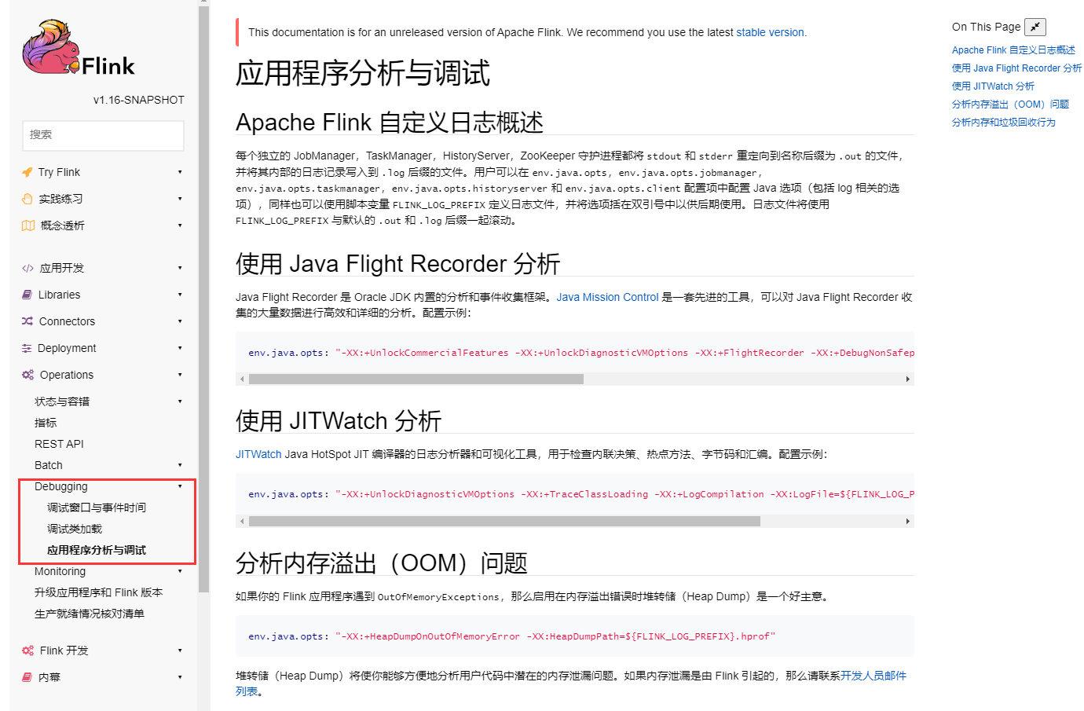Expand the 状态与容错 submenu arrow
This screenshot has width=1084, height=711.
pyautogui.click(x=180, y=401)
